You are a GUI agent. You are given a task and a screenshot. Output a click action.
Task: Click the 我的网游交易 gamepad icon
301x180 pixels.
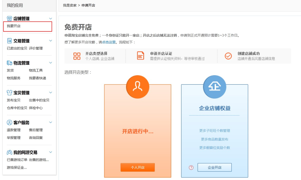point(9,152)
